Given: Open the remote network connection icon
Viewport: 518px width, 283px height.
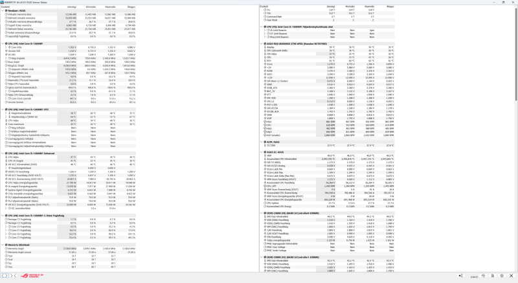Looking at the screenshot, I should [461, 276].
